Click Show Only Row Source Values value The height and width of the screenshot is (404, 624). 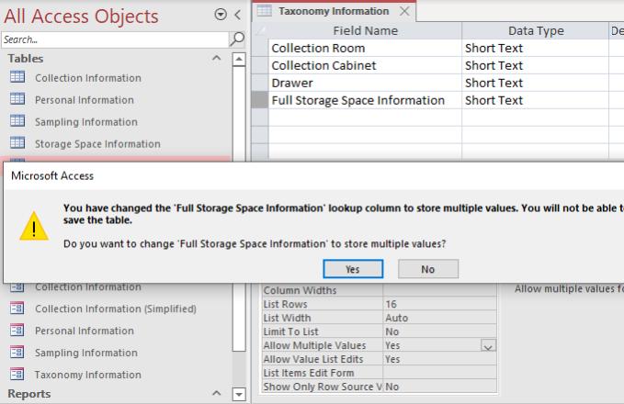pos(440,387)
